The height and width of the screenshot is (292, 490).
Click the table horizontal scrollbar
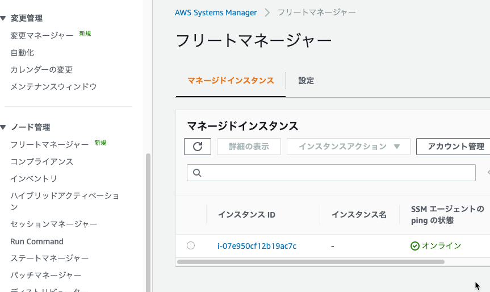311,262
